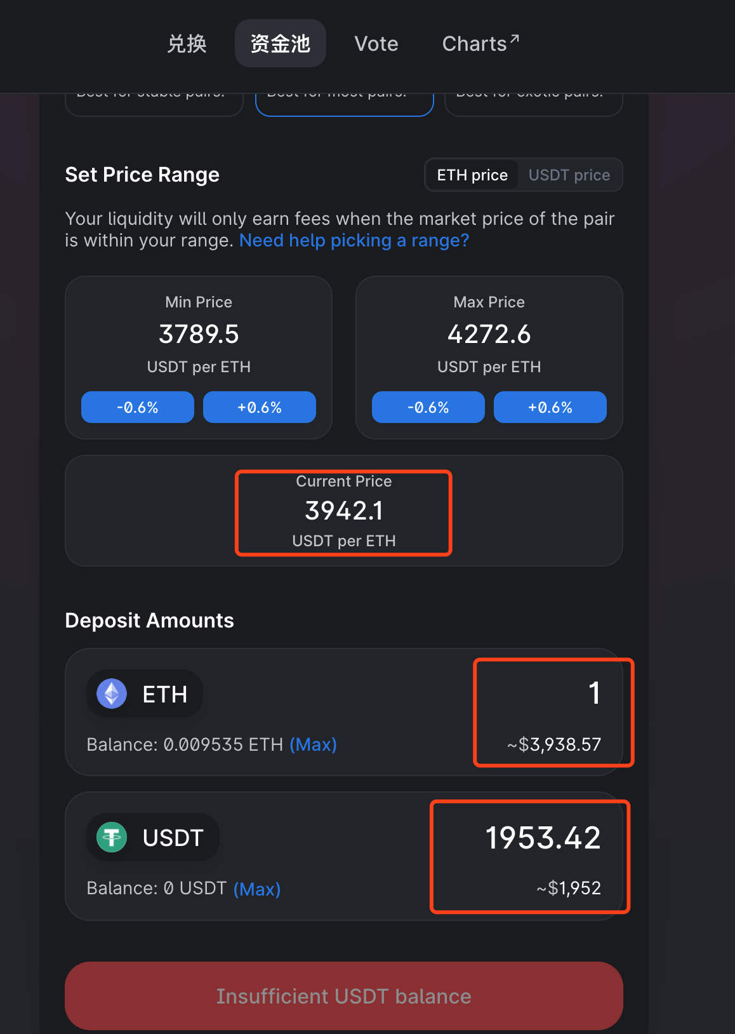This screenshot has height=1034, width=735.
Task: Switch price display to ETH price
Action: (x=472, y=175)
